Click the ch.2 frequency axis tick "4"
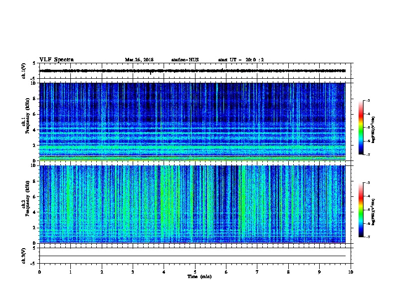The width and height of the screenshot is (395, 305). [x=34, y=212]
